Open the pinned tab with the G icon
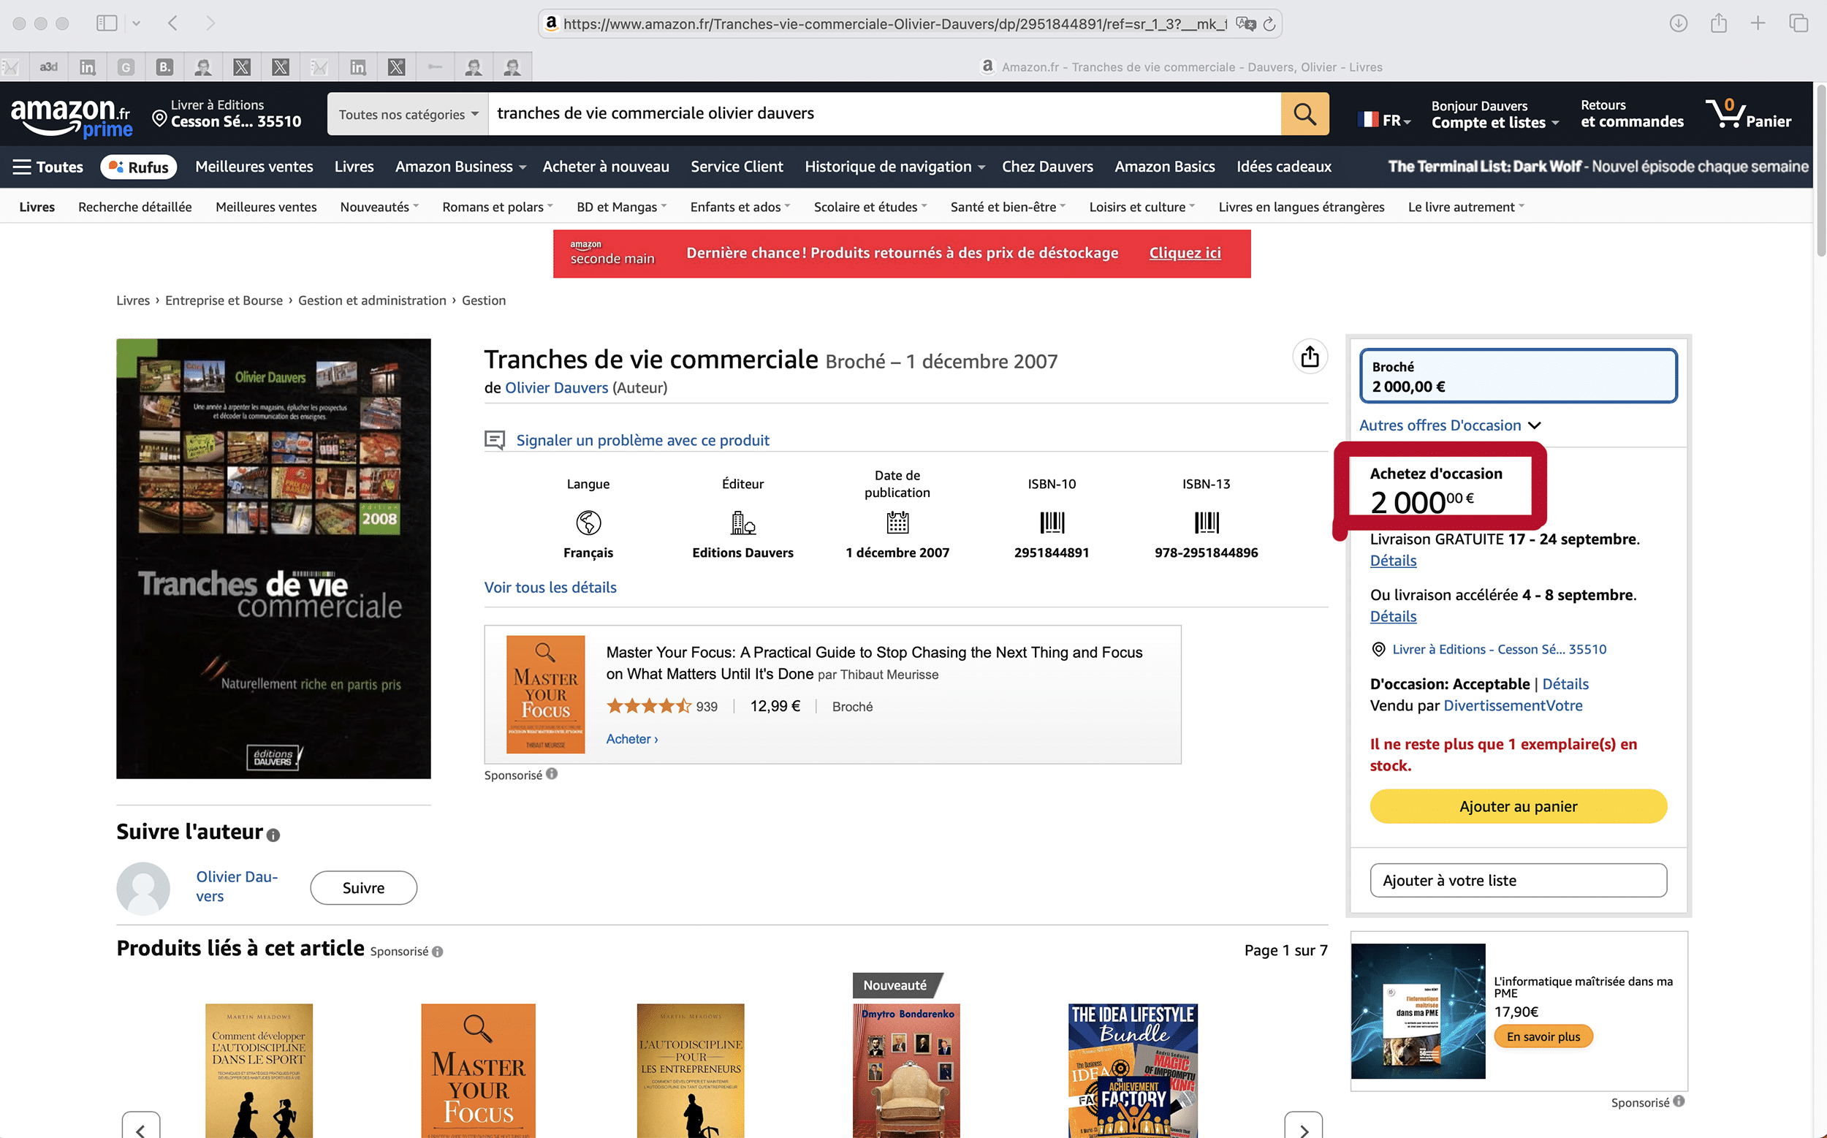This screenshot has height=1138, width=1827. pyautogui.click(x=126, y=67)
